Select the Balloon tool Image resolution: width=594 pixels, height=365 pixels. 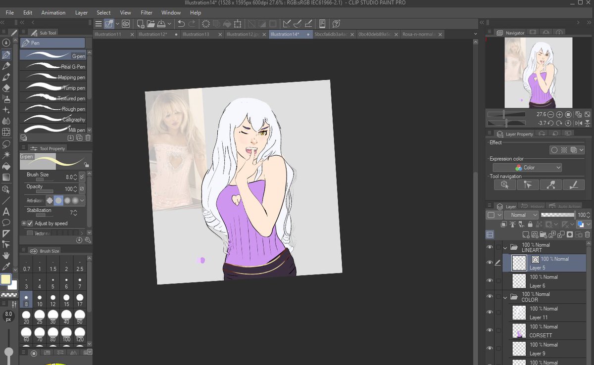6,223
